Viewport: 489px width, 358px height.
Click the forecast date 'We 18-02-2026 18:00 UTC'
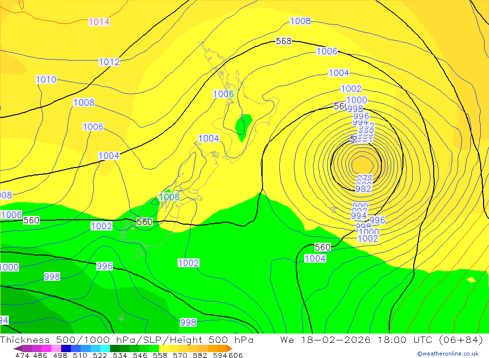(x=357, y=340)
